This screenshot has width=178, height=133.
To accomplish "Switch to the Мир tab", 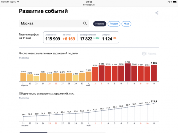I will [x=126, y=24].
